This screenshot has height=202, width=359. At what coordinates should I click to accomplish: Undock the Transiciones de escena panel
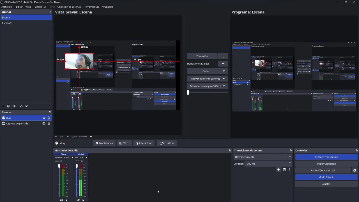[x=291, y=150]
